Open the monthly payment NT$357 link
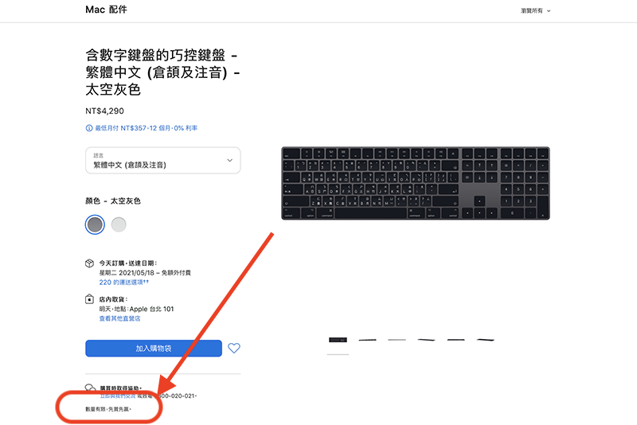The height and width of the screenshot is (425, 637). pos(147,128)
